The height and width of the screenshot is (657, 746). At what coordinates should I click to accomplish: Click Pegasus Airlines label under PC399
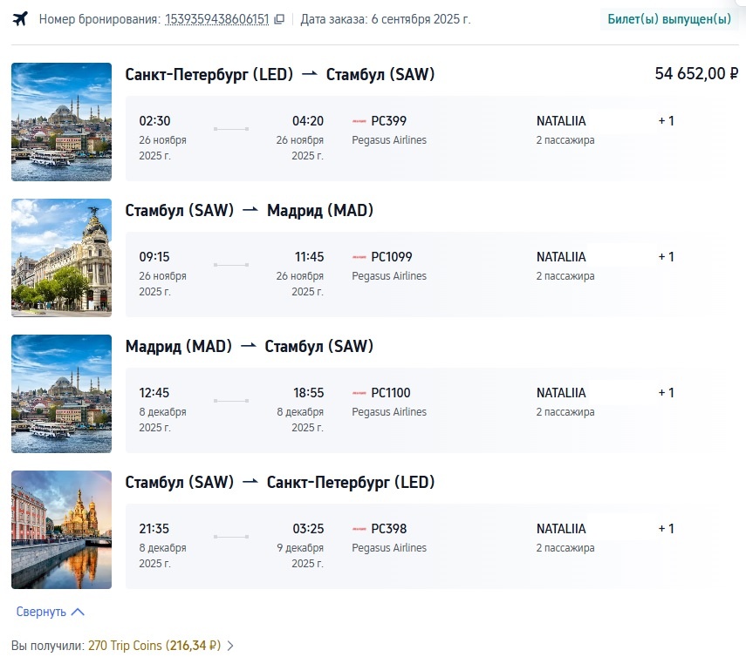389,140
